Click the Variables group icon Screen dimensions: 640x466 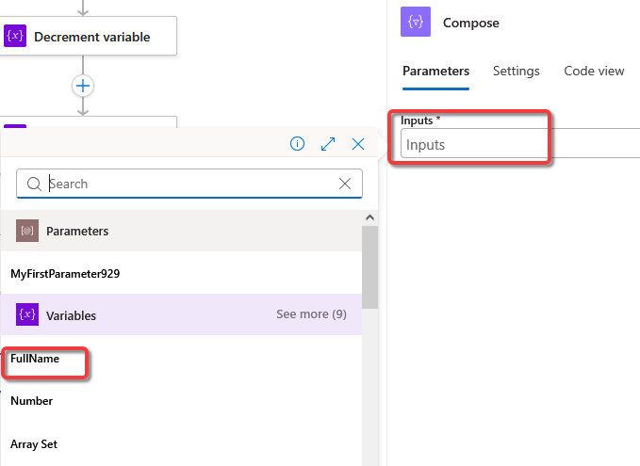(27, 314)
